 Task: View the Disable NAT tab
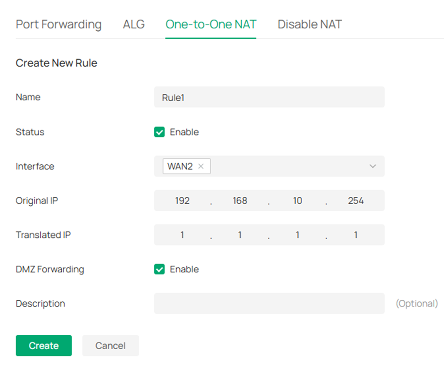(309, 24)
